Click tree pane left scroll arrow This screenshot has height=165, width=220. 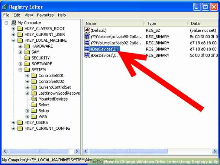tap(5, 151)
